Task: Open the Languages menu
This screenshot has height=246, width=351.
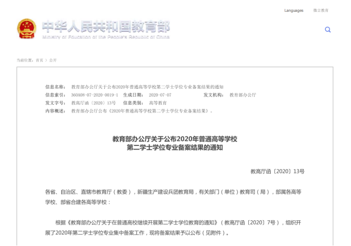Action: pyautogui.click(x=293, y=10)
